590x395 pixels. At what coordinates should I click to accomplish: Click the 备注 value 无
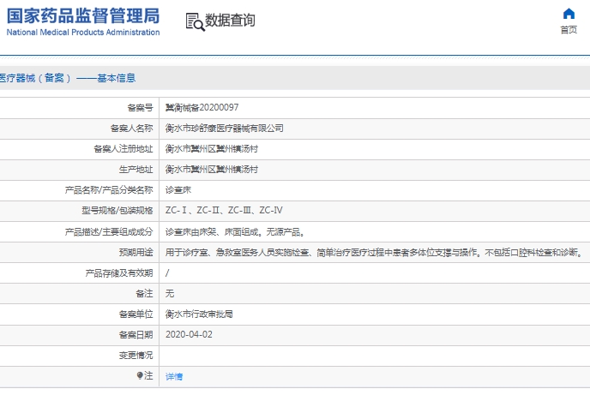(x=170, y=294)
